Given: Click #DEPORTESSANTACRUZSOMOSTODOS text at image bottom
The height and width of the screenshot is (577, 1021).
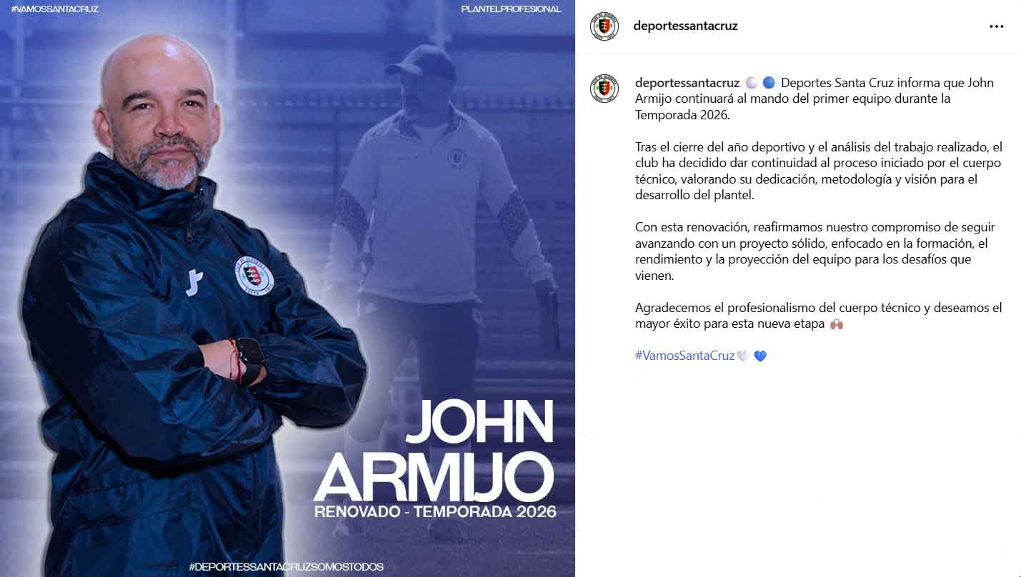Looking at the screenshot, I should click(287, 567).
